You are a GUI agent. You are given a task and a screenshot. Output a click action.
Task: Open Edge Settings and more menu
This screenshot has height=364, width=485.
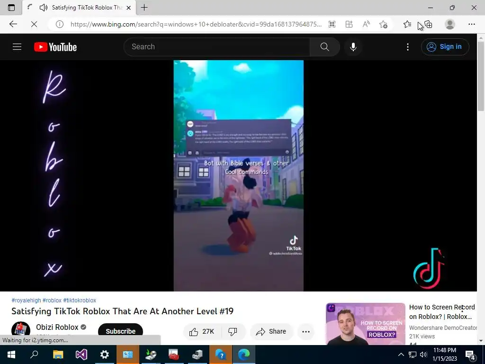pyautogui.click(x=471, y=24)
